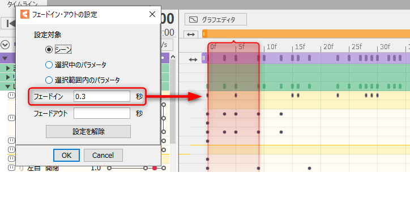The height and width of the screenshot is (211, 410).
Task: Click the double-arrow icon on purple track row
Action: coord(193,59)
